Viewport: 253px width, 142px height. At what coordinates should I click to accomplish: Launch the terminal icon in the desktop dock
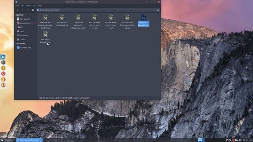[3, 62]
